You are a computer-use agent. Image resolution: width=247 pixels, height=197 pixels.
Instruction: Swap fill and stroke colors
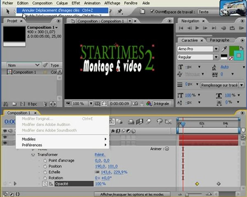(x=242, y=48)
